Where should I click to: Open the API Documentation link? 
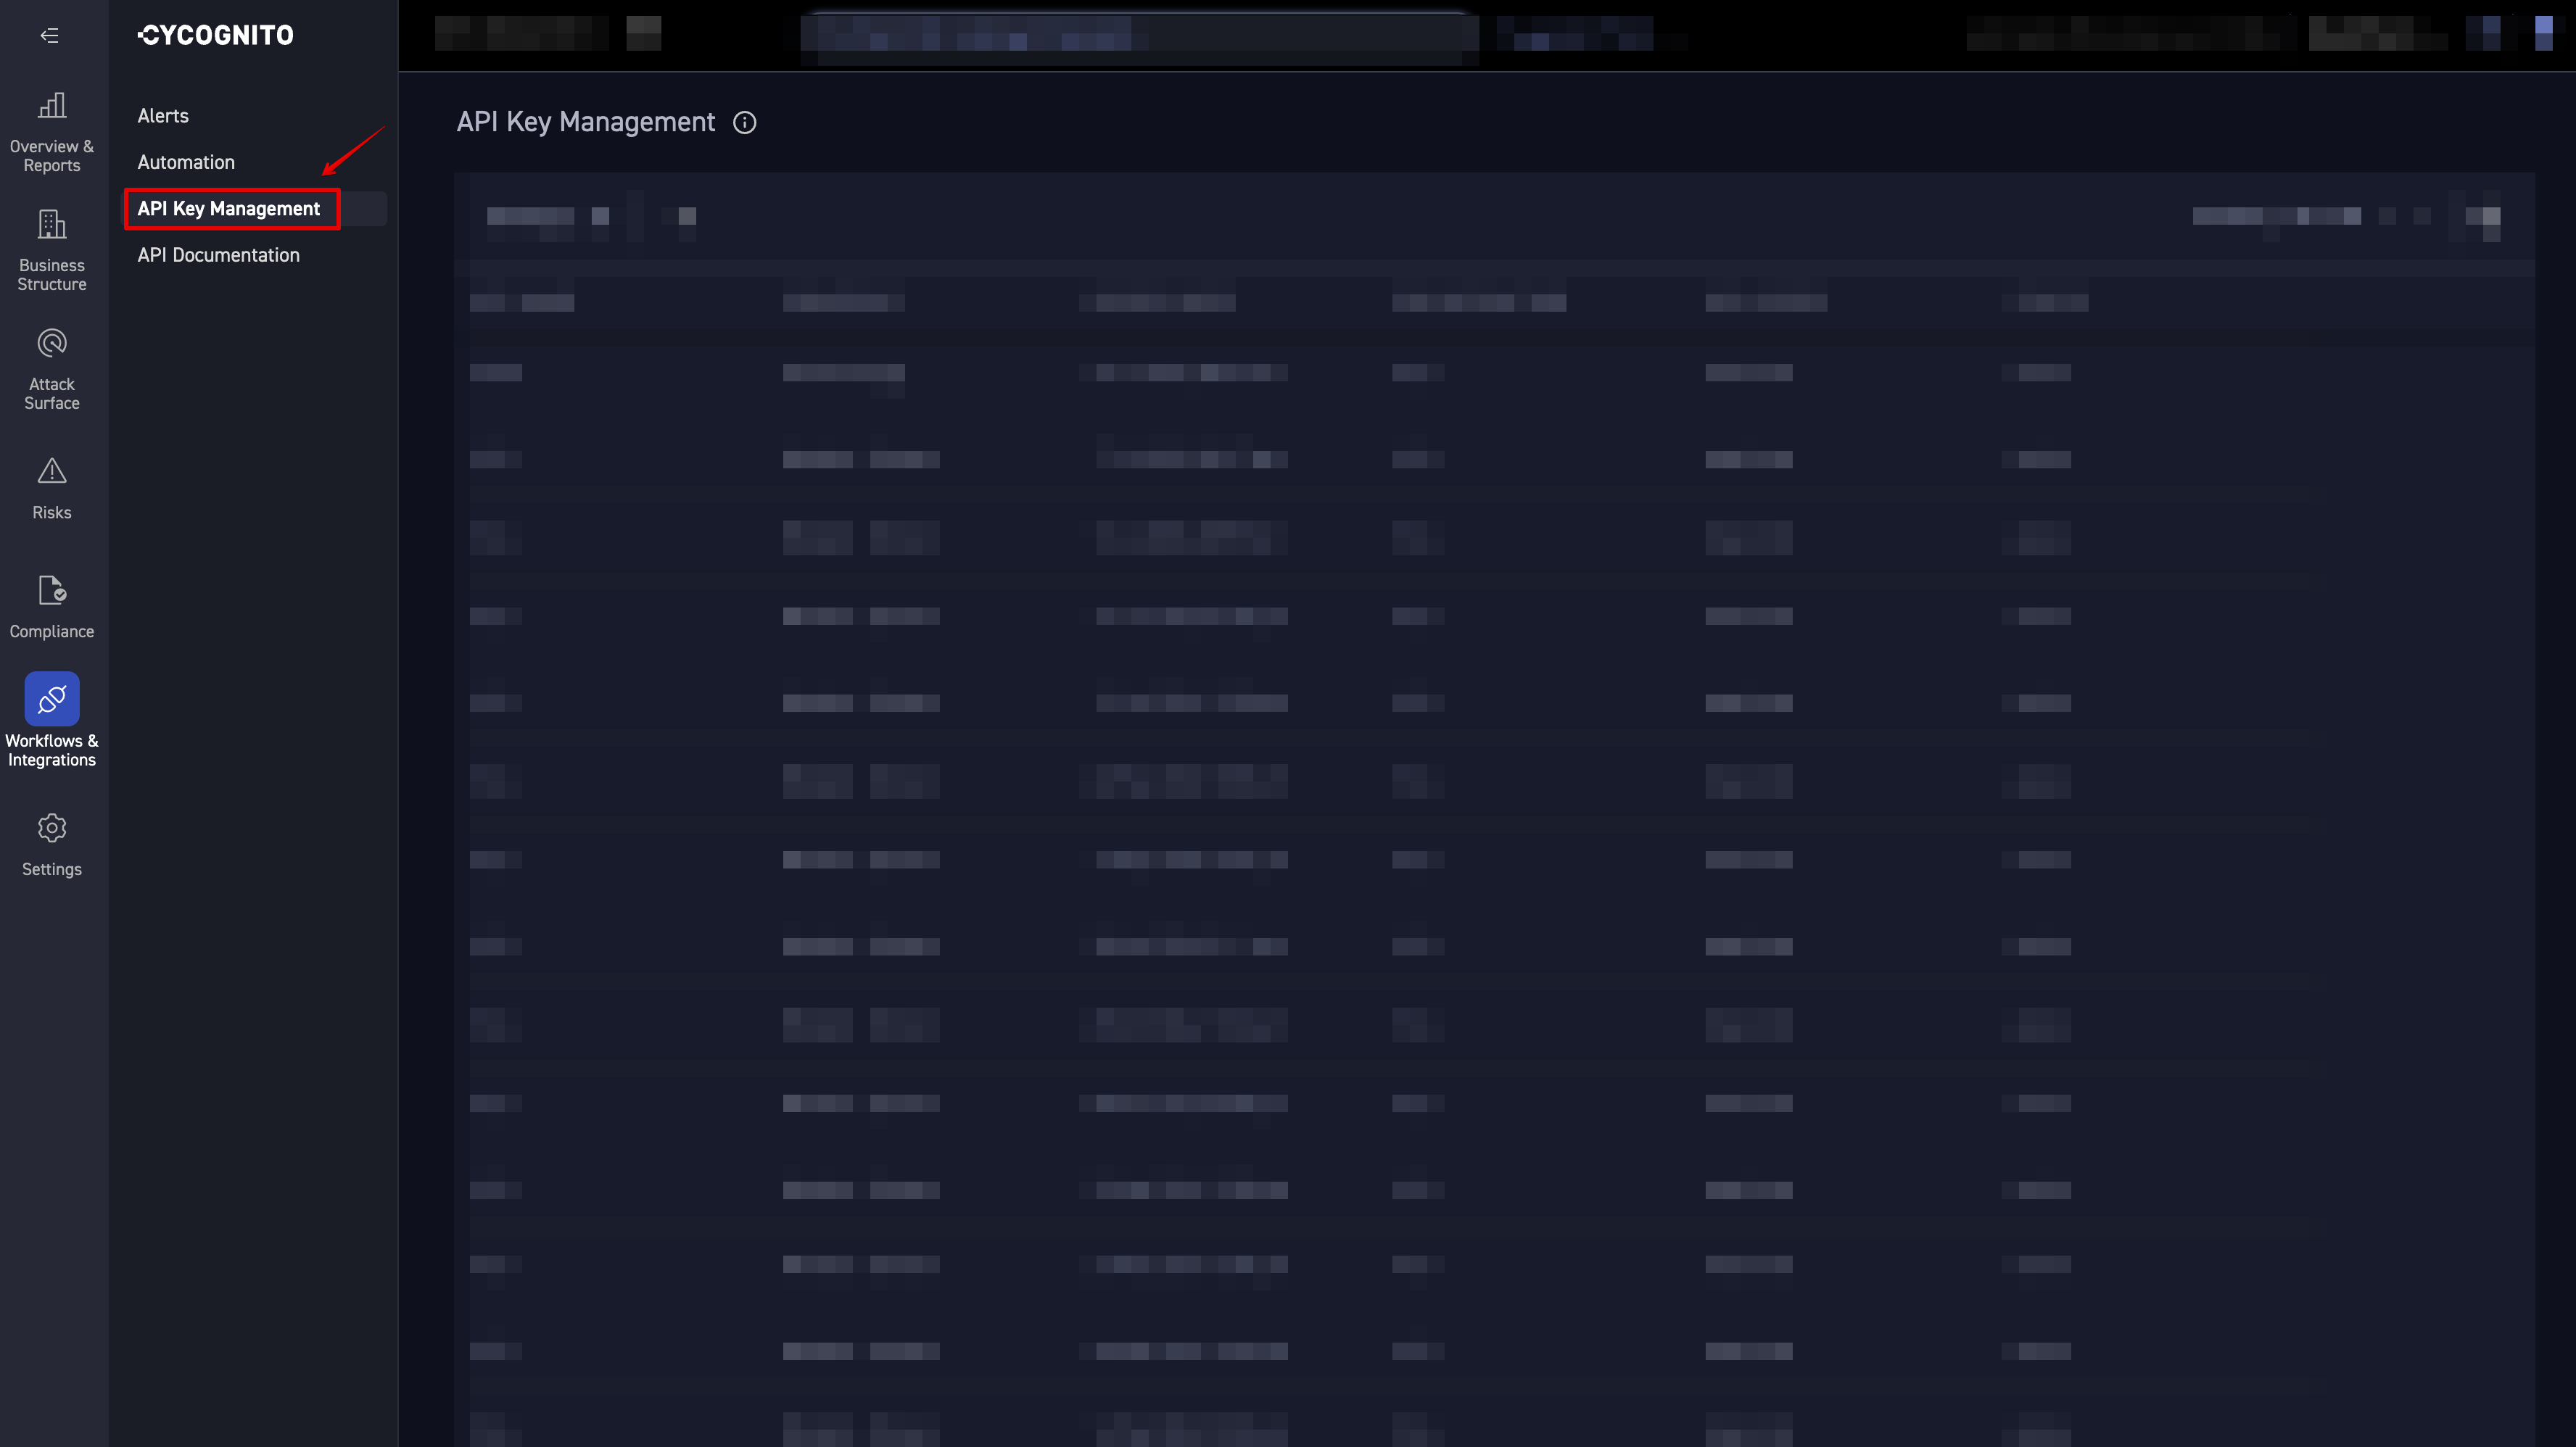point(218,255)
